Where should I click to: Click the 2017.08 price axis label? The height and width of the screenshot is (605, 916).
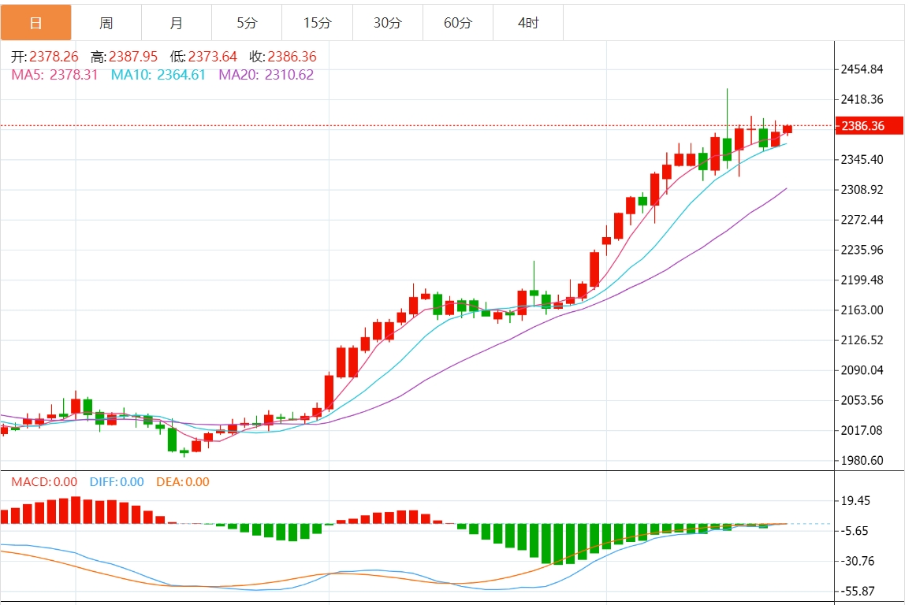click(x=862, y=430)
